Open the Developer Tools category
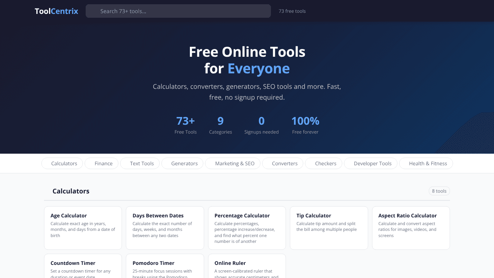The width and height of the screenshot is (494, 278). point(370,163)
